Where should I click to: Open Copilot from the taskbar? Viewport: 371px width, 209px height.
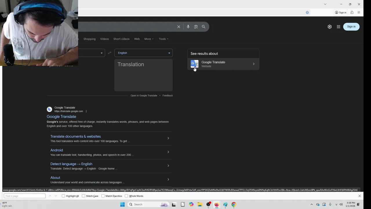pyautogui.click(x=191, y=204)
